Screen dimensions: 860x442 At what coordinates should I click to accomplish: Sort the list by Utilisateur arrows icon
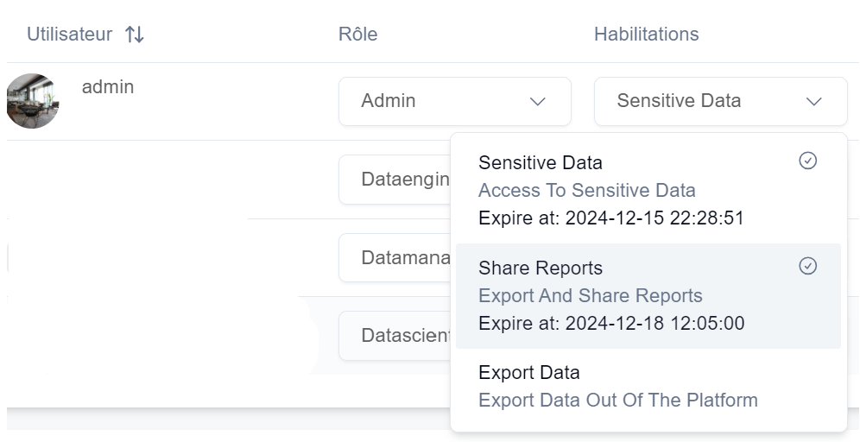134,35
